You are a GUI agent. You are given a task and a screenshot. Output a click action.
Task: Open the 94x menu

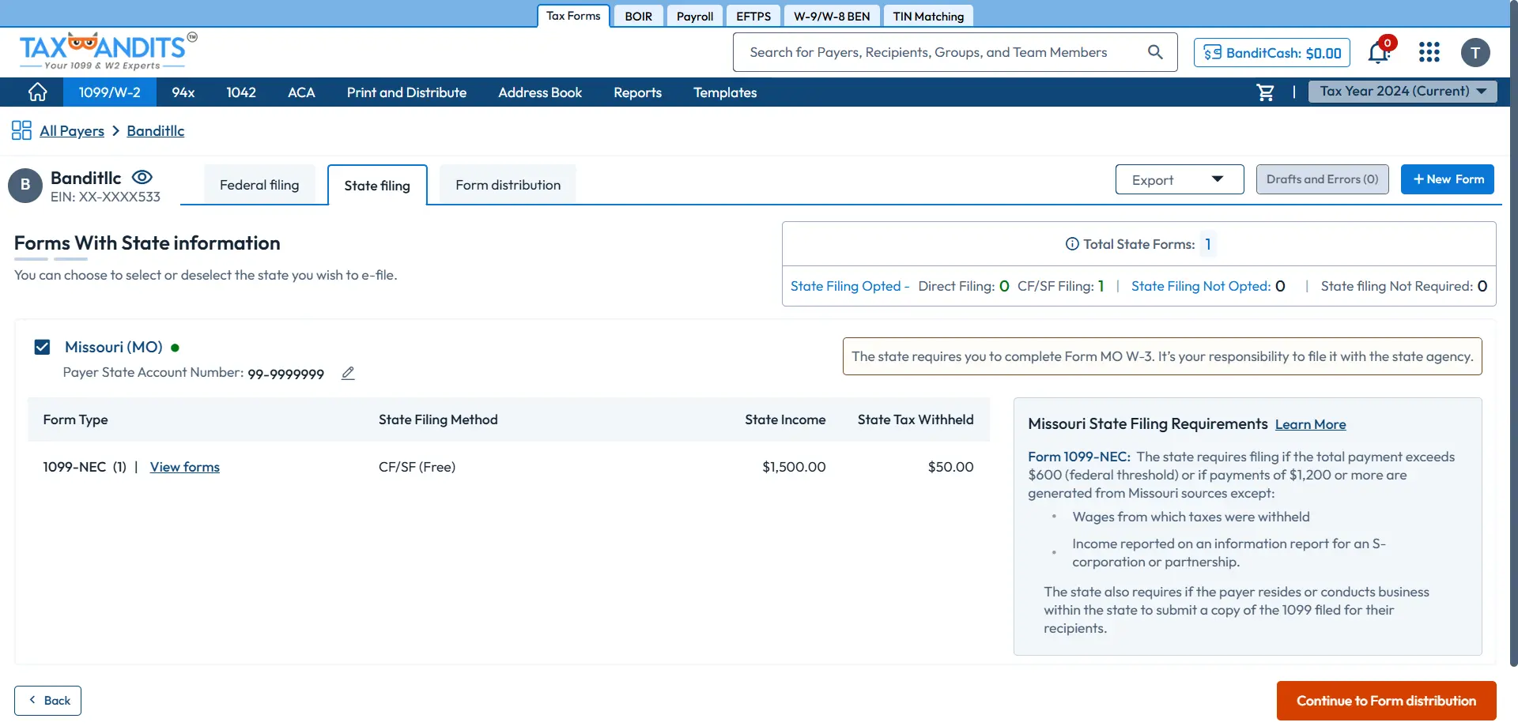click(x=183, y=92)
